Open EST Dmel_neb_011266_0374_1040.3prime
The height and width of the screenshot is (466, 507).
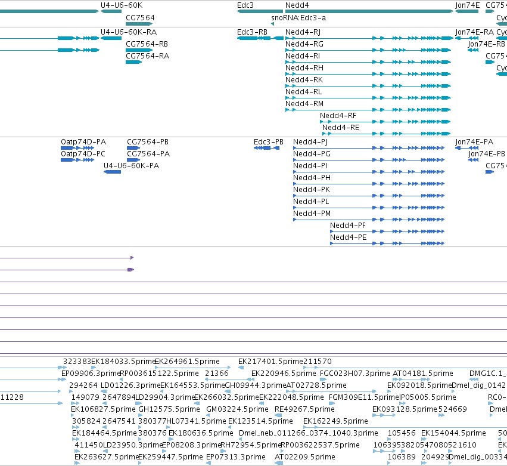click(x=241, y=439)
